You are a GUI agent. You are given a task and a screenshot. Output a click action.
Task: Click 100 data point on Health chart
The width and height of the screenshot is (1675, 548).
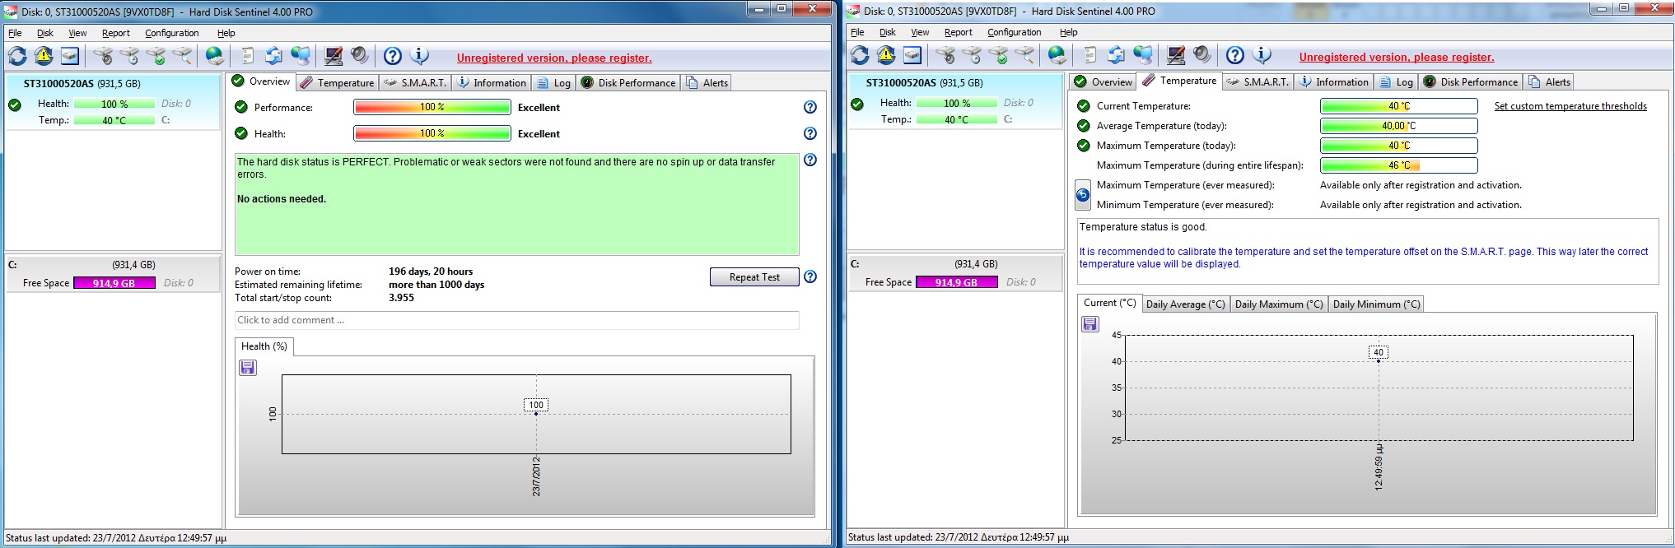[x=536, y=413]
